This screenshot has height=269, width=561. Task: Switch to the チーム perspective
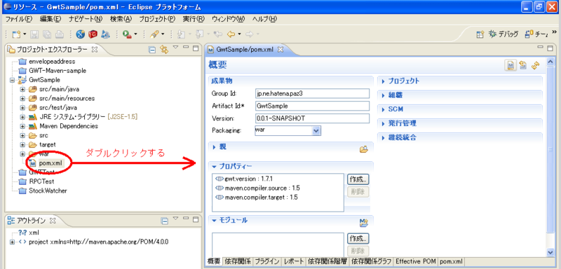pos(536,34)
